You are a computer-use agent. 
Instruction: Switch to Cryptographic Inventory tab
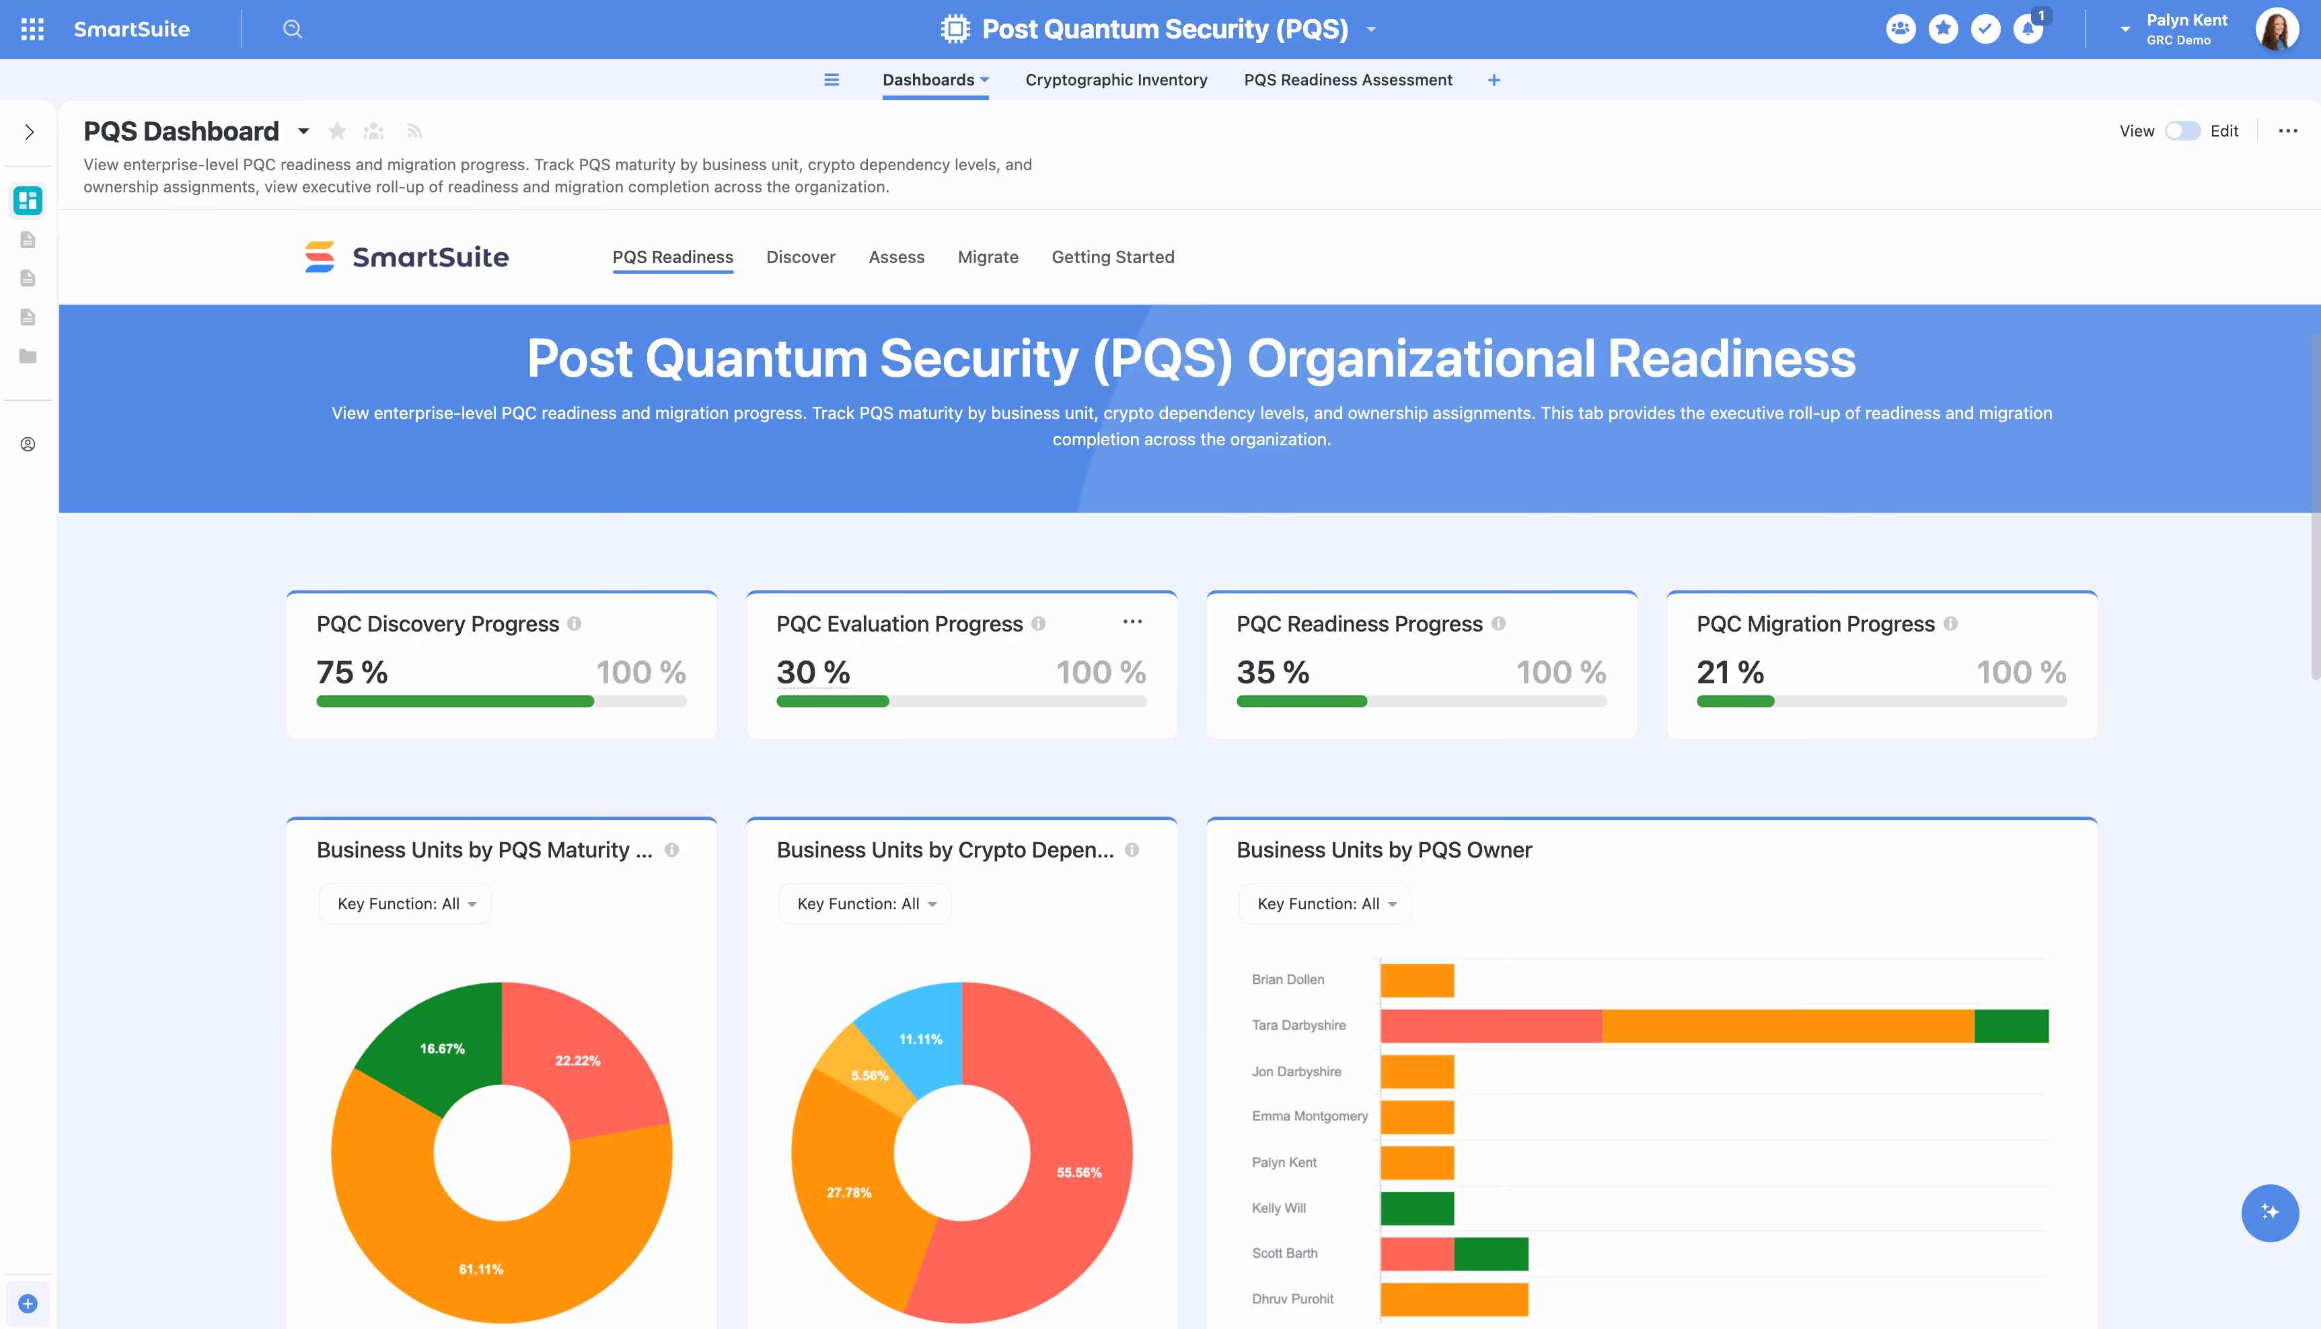tap(1115, 80)
